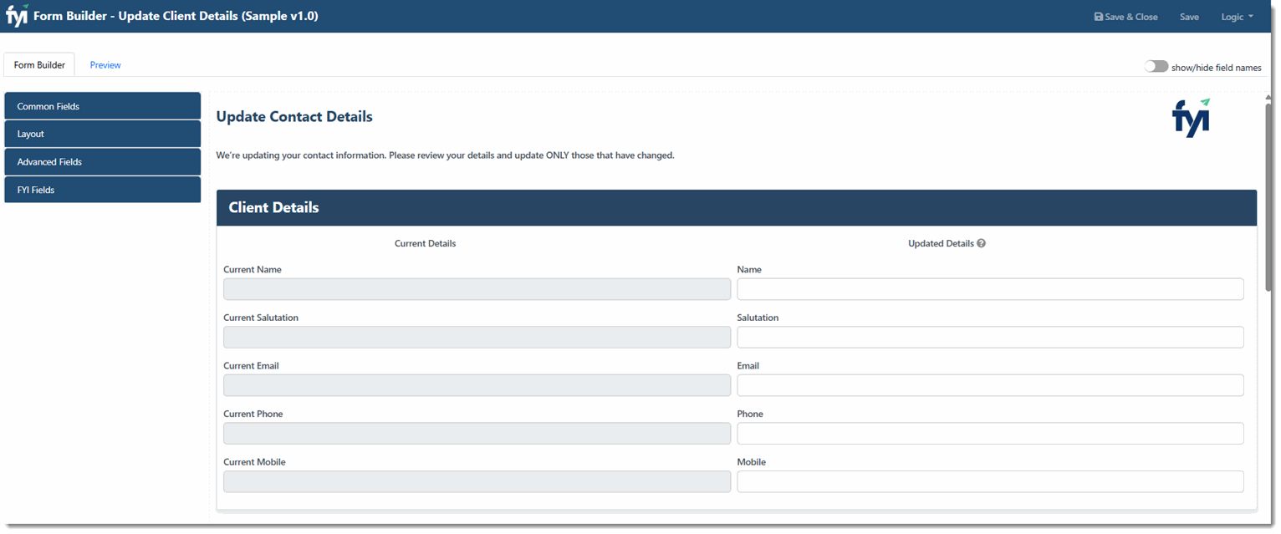Click the Current Mobile field
1281x534 pixels.
coord(477,481)
